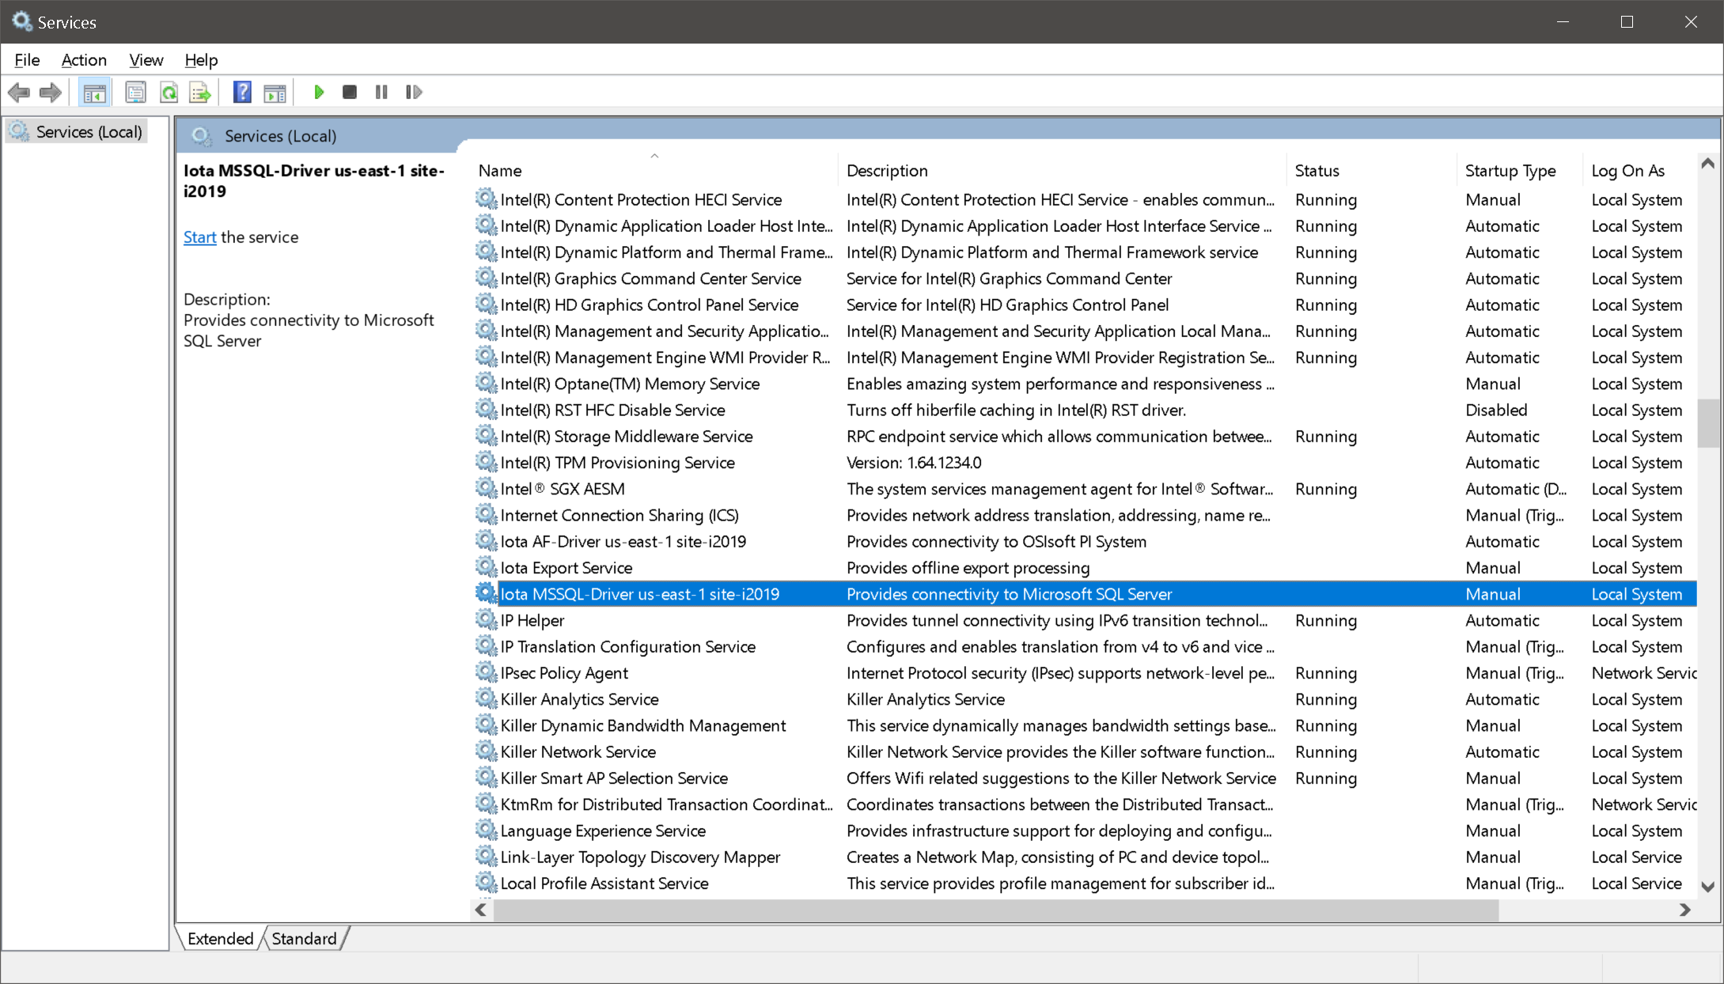Select Iota MSSQL-Driver us-east-1 site-i2019 row
Image resolution: width=1724 pixels, height=984 pixels.
1085,594
